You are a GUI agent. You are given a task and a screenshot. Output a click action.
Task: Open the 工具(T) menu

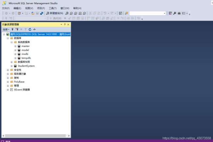[52, 8]
